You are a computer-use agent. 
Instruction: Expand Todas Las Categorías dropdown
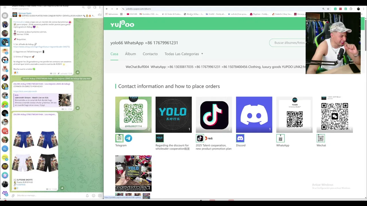coord(184,54)
